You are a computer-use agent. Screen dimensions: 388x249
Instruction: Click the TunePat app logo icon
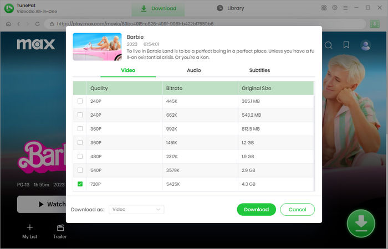pyautogui.click(x=9, y=8)
